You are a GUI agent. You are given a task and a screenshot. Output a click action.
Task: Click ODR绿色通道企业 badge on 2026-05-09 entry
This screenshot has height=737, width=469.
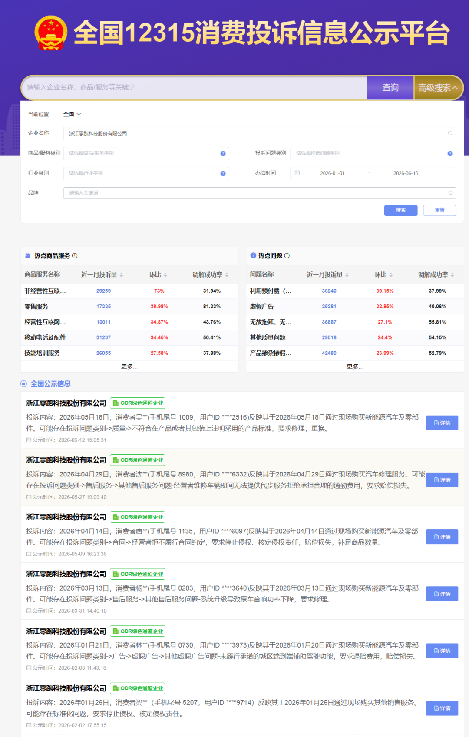pyautogui.click(x=138, y=517)
